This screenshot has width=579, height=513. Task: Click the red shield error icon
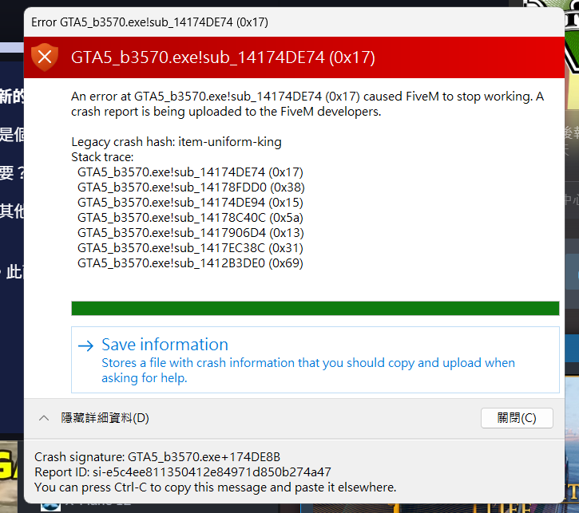click(45, 57)
